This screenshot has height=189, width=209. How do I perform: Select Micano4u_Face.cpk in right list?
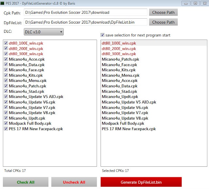(154, 65)
